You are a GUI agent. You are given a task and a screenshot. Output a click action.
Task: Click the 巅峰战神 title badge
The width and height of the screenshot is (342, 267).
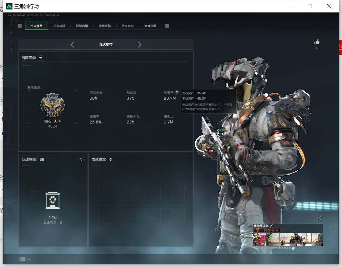point(267,230)
